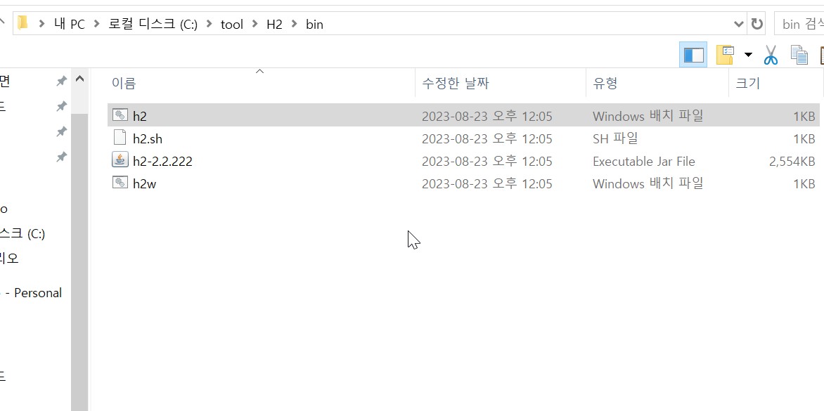The image size is (824, 411).
Task: Toggle the preview pane icon in toolbar
Action: pos(693,55)
